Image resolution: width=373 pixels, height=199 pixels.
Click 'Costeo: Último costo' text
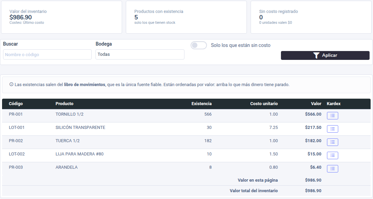pos(27,22)
